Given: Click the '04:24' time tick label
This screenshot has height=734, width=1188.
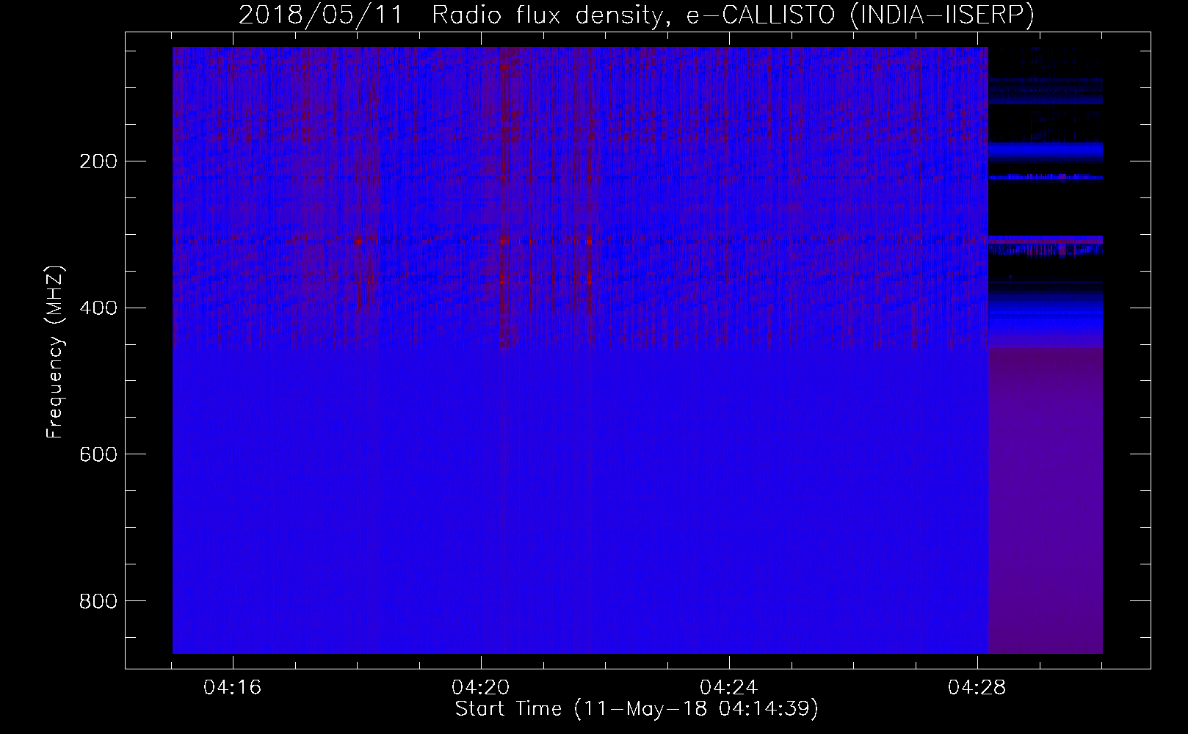Looking at the screenshot, I should click(729, 688).
